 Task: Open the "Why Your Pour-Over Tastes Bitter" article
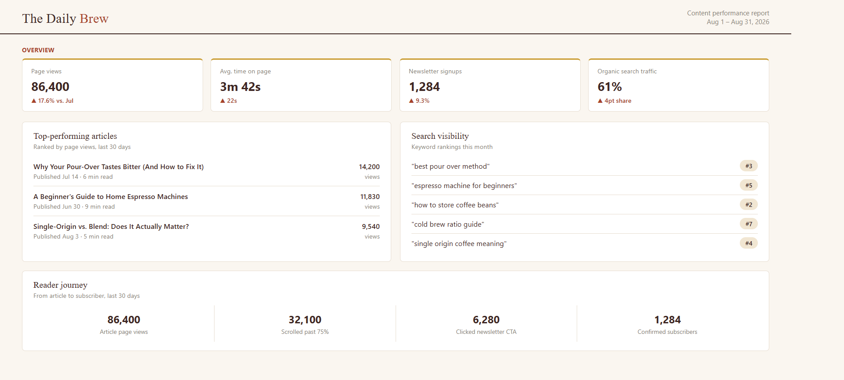tap(119, 167)
